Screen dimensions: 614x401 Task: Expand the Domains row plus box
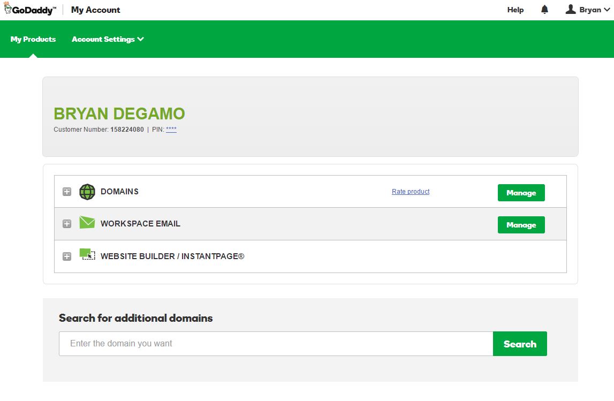[x=67, y=192]
